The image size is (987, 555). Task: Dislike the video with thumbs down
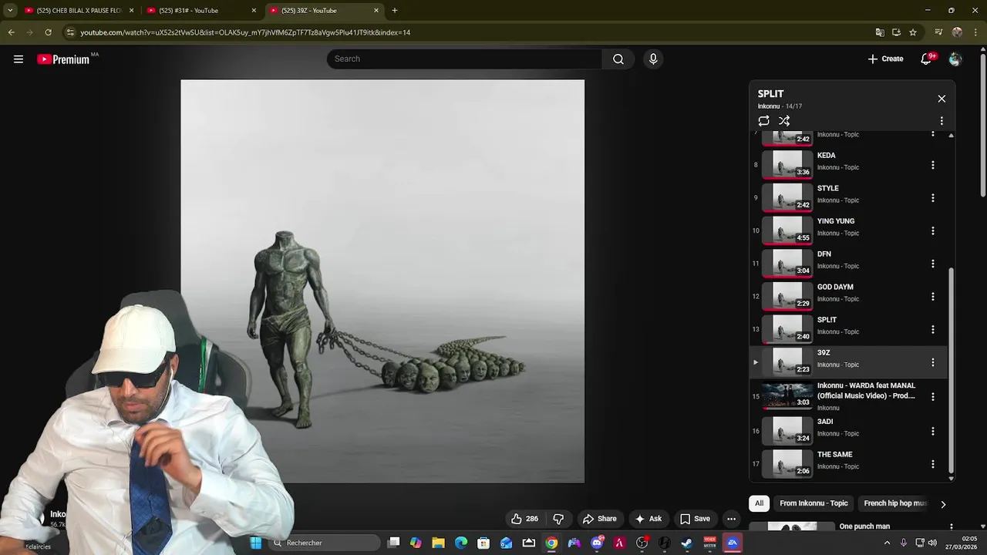click(558, 519)
